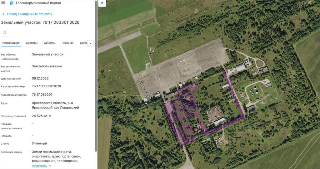Add land plot to favorites star
Image resolution: width=320 pixels, height=169 pixels.
tap(5, 32)
